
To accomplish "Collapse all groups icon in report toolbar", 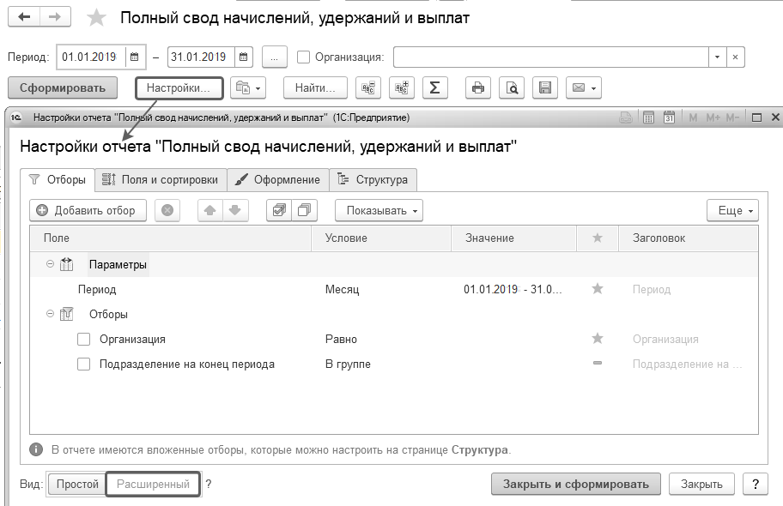I will point(368,87).
